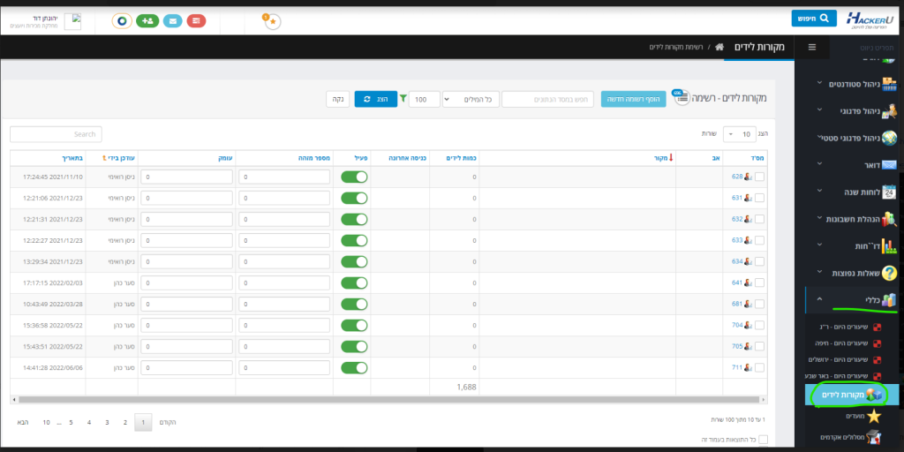Image resolution: width=904 pixels, height=452 pixels.
Task: Open the rows-per-page dropdown showing 10
Action: tap(734, 134)
